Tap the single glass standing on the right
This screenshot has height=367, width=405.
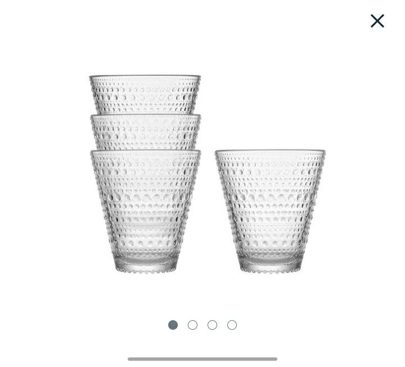coord(270,211)
